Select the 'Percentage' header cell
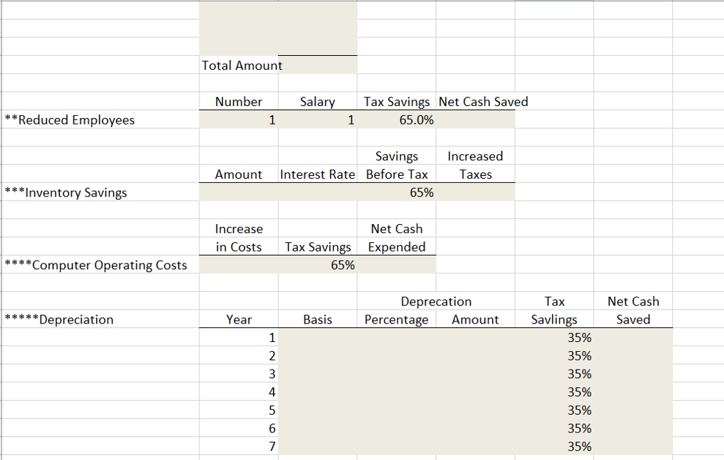724x460 pixels. (x=397, y=319)
